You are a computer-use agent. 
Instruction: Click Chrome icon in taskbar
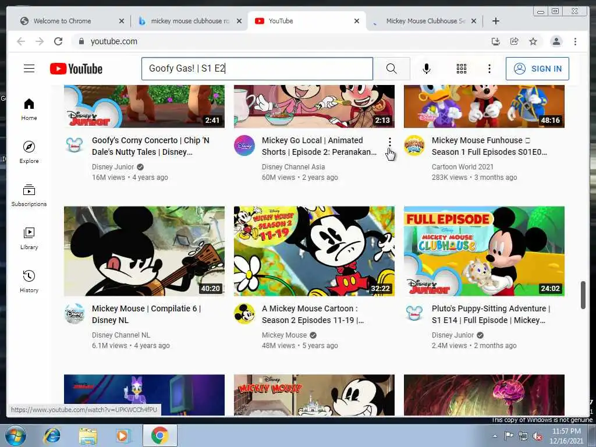[159, 435]
